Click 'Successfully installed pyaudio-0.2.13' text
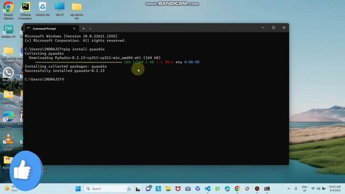The height and width of the screenshot is (194, 345). [x=65, y=71]
